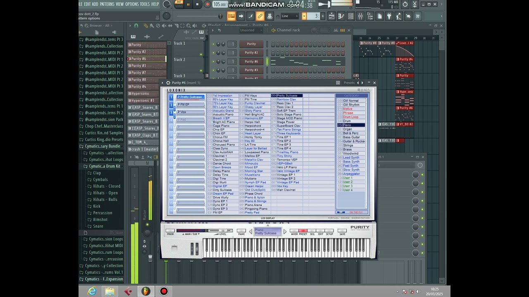Choose preset 065 Rainbow Clav
This screenshot has width=529, height=297.
(286, 99)
